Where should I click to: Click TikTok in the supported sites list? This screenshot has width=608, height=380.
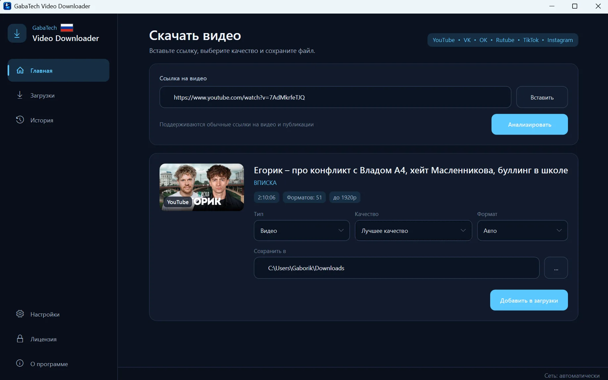click(531, 40)
